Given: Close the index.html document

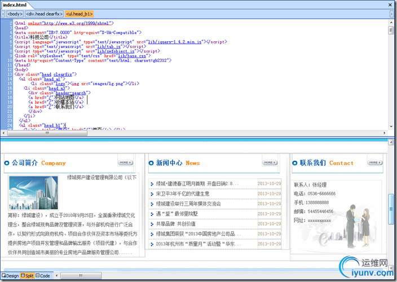Looking at the screenshot, I should click(390, 5).
